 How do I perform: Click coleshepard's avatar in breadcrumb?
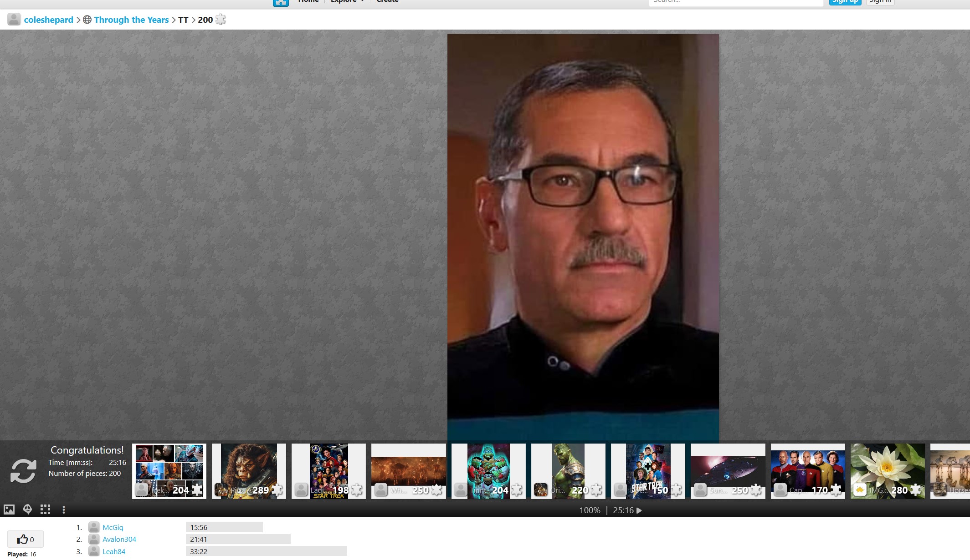14,20
